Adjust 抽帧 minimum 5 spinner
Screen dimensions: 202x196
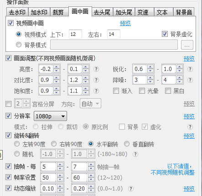(x=60, y=166)
